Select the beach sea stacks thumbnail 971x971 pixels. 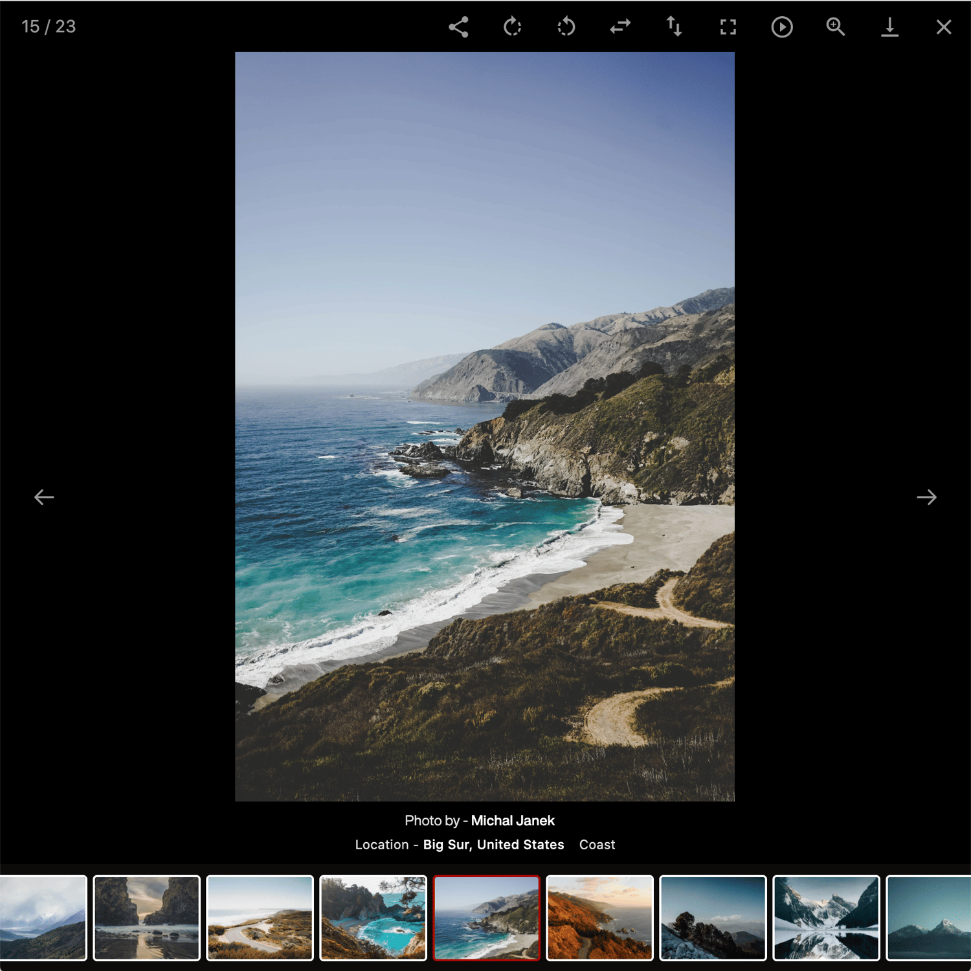[147, 918]
